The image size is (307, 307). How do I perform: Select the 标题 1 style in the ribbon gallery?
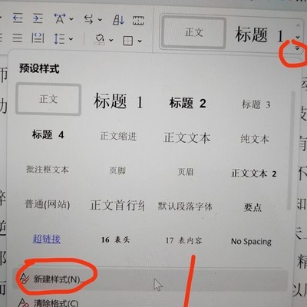[x=259, y=35]
